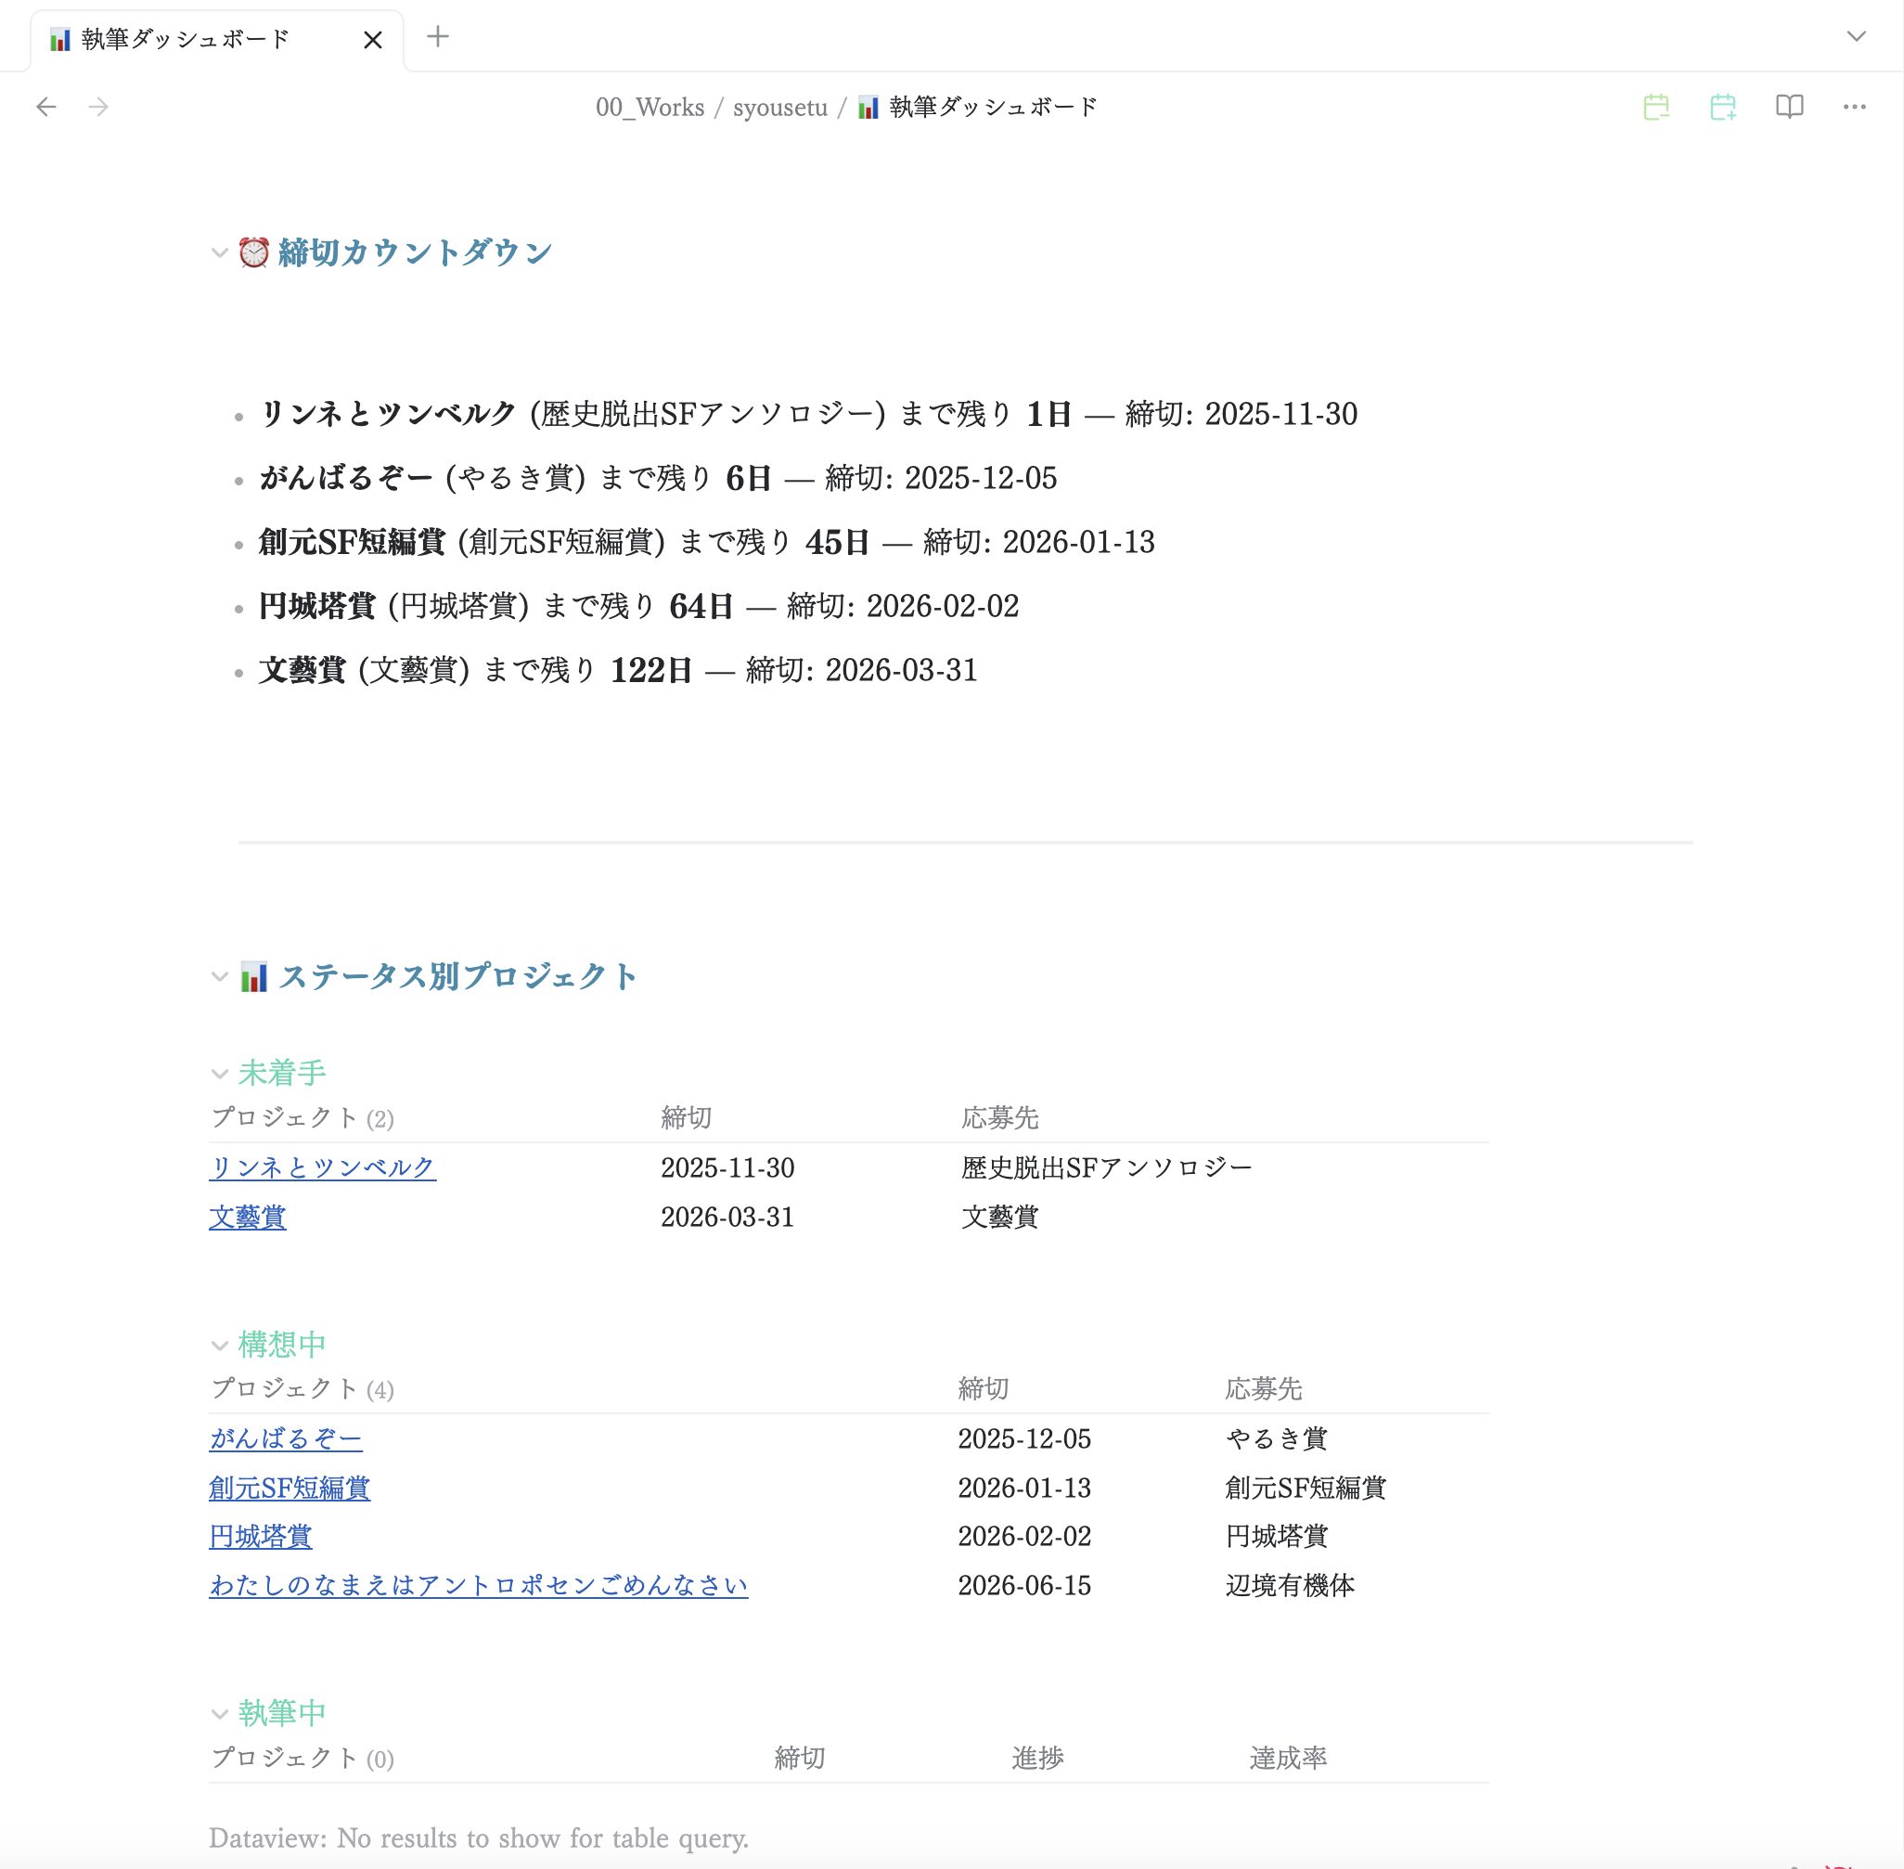This screenshot has width=1904, height=1869.
Task: Open the more options menu (three dots)
Action: 1855,107
